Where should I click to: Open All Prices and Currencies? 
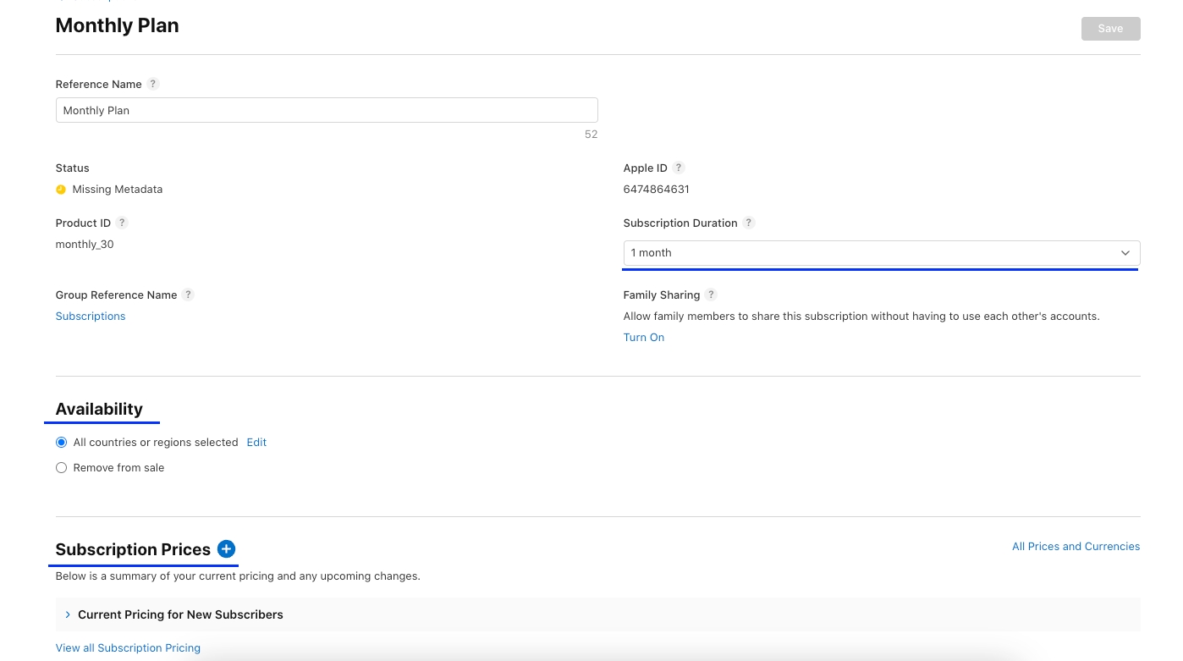[x=1076, y=547]
